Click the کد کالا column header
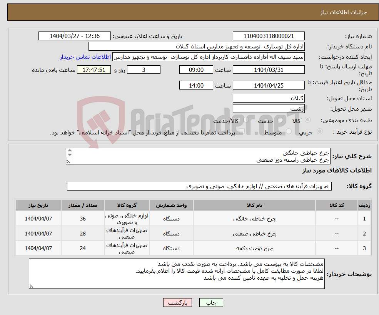 [336, 205]
